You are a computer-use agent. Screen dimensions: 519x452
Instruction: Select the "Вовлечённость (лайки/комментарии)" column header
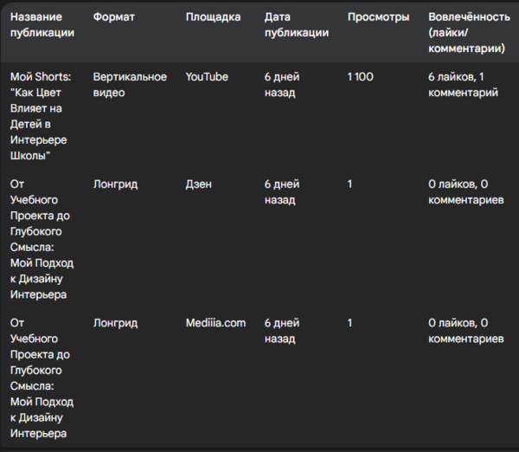coord(467,33)
